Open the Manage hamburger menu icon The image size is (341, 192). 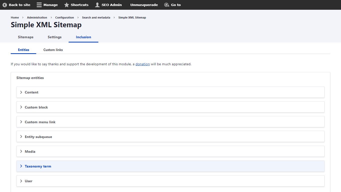coord(39,5)
